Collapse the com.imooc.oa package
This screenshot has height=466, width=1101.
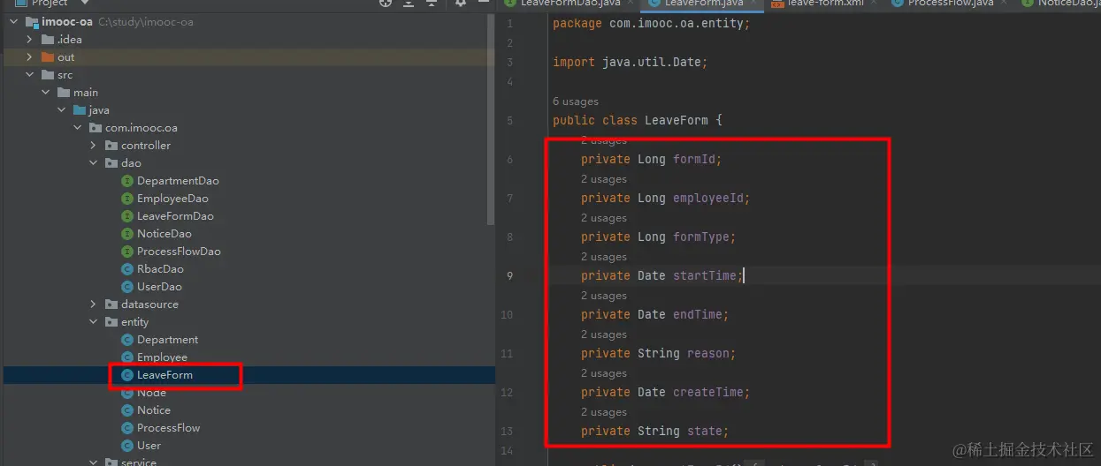coord(78,128)
